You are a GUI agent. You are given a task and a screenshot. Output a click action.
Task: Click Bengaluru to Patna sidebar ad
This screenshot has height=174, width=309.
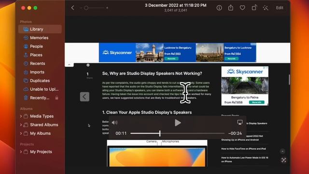tap(245, 86)
